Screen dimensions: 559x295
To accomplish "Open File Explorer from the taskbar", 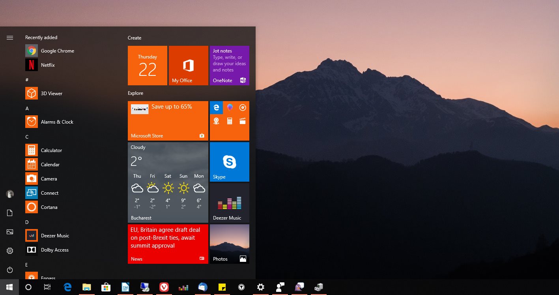I will (x=87, y=287).
